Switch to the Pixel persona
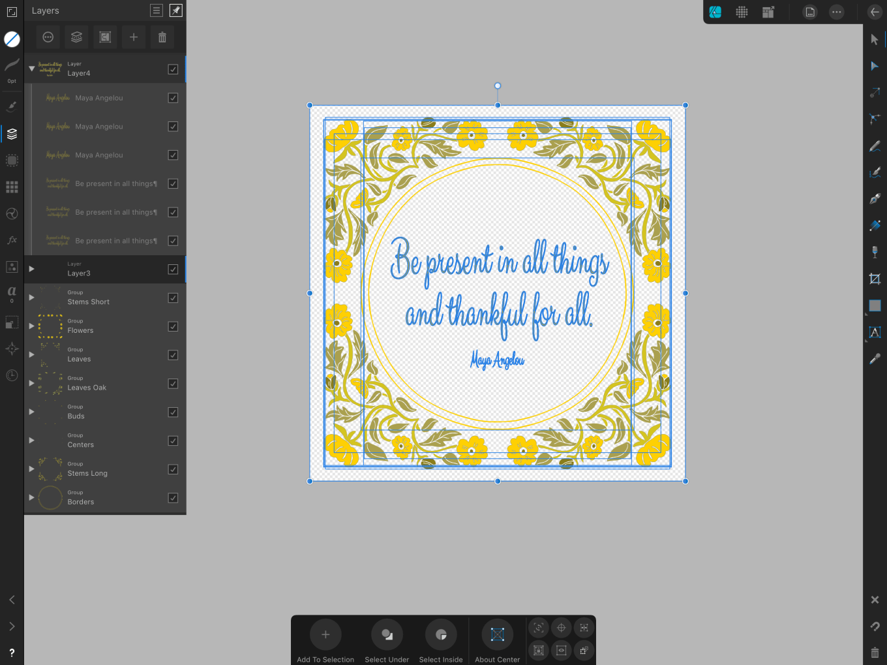The image size is (887, 665). pyautogui.click(x=742, y=12)
